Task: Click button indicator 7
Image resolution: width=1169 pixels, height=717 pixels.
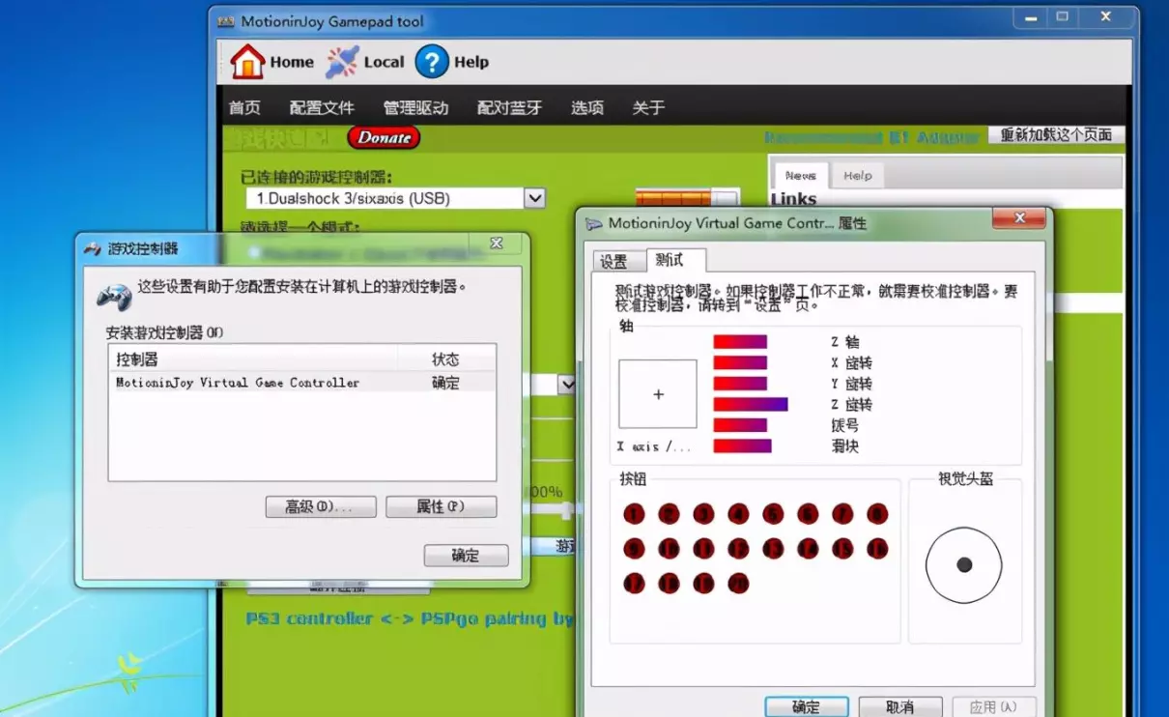Action: point(842,514)
